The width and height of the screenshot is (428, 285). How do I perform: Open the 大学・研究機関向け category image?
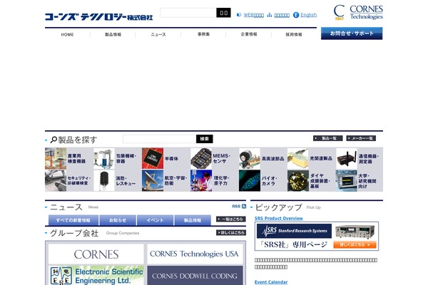[347, 180]
